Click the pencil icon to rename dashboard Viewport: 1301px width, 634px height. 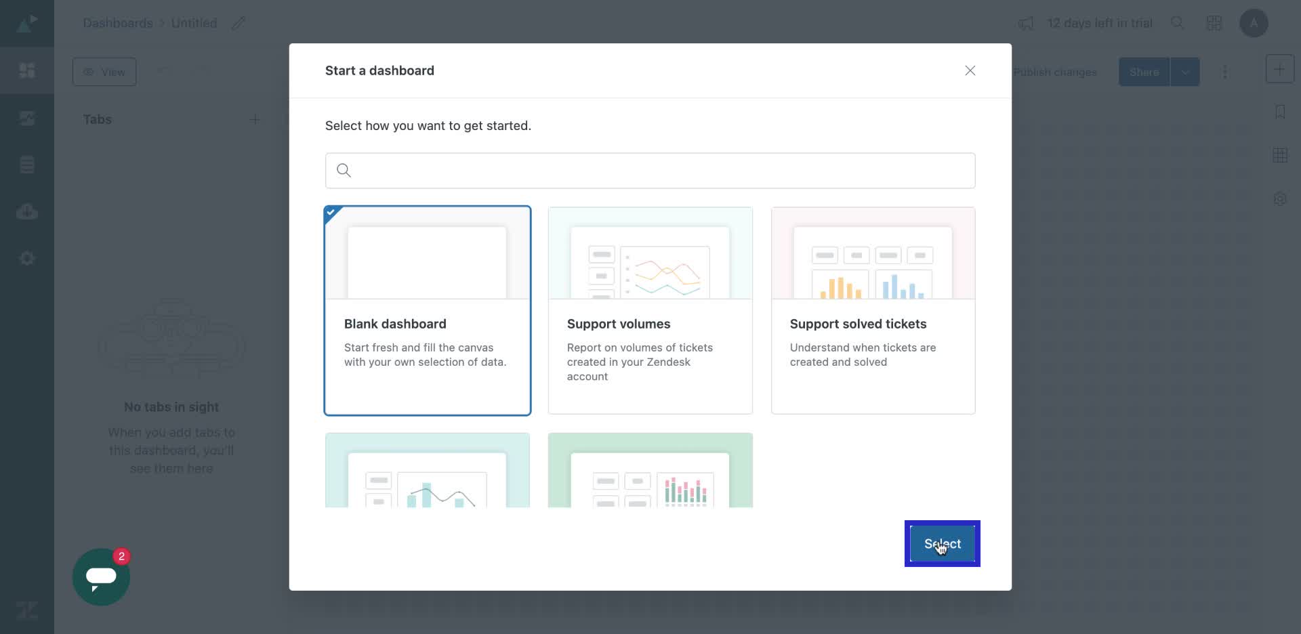pyautogui.click(x=238, y=24)
